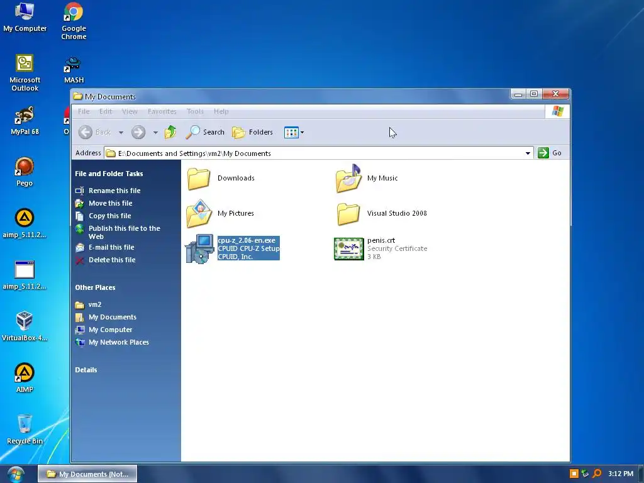Image resolution: width=644 pixels, height=483 pixels.
Task: Open My Network Places link
Action: coord(112,343)
